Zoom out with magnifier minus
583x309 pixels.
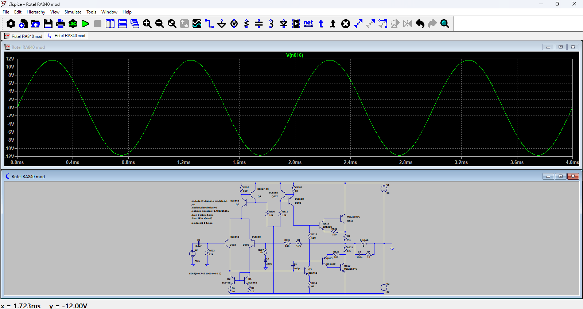click(160, 24)
